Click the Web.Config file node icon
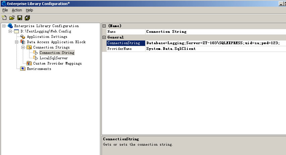286x155 pixels. click(x=16, y=31)
